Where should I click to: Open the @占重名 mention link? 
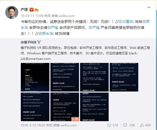point(126,22)
